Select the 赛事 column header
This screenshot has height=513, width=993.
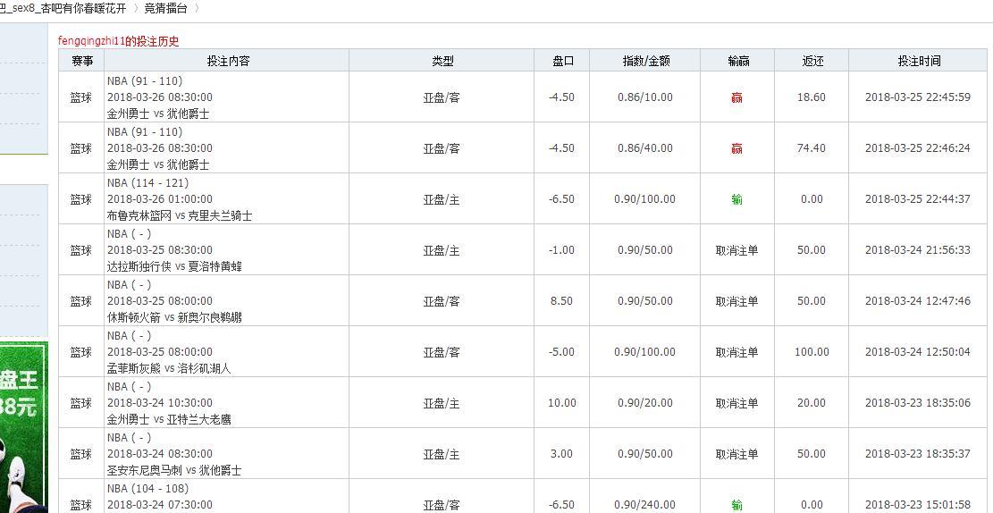tap(81, 61)
